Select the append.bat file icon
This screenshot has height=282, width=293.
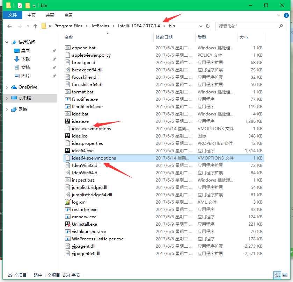click(68, 48)
